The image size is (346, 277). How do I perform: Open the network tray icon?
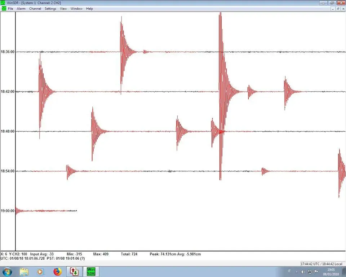pyautogui.click(x=310, y=272)
